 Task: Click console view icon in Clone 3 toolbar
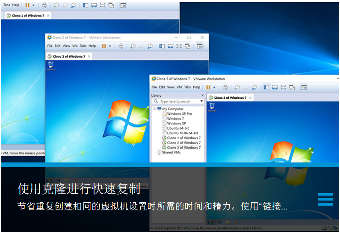pyautogui.click(x=304, y=87)
